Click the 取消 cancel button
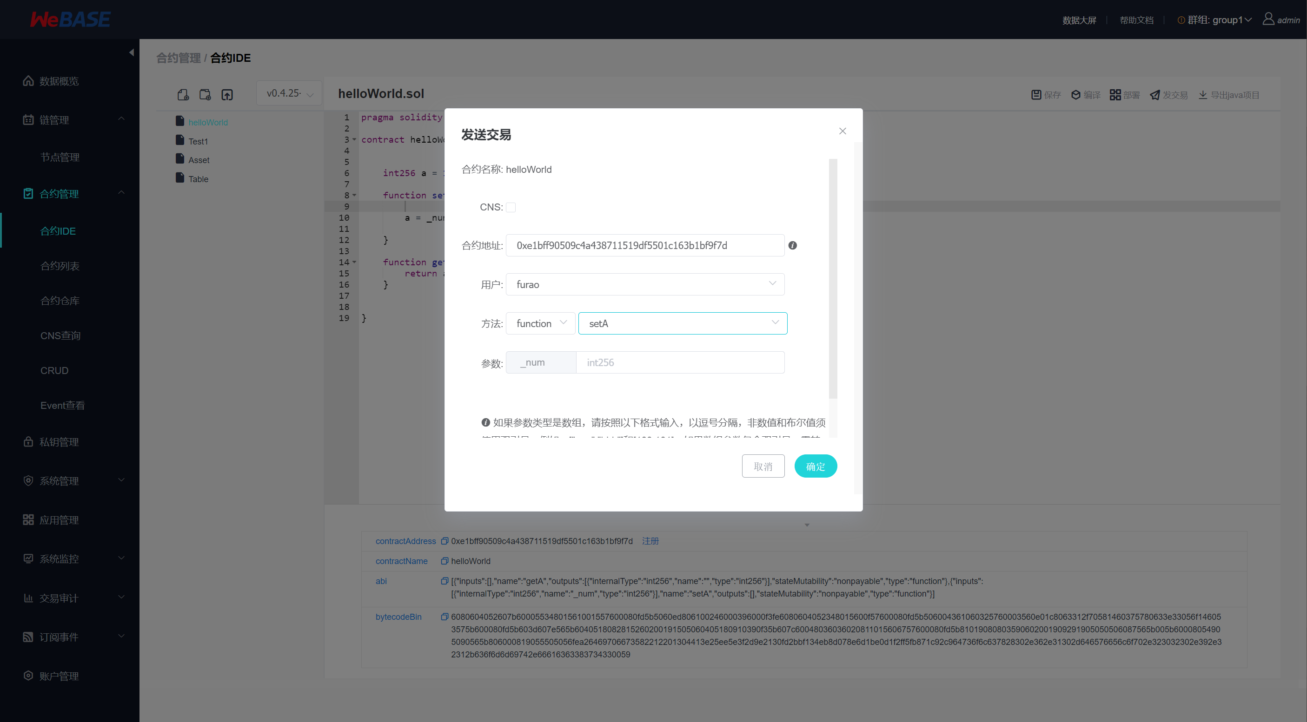The height and width of the screenshot is (722, 1307). [763, 466]
